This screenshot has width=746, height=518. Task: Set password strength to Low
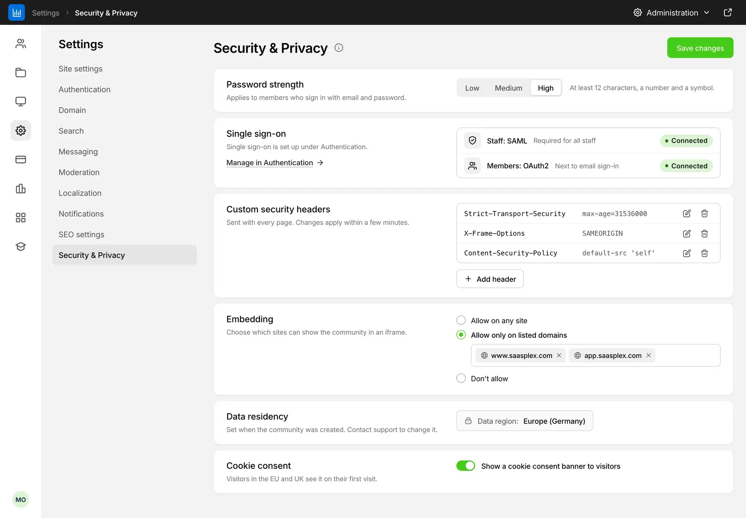(472, 88)
